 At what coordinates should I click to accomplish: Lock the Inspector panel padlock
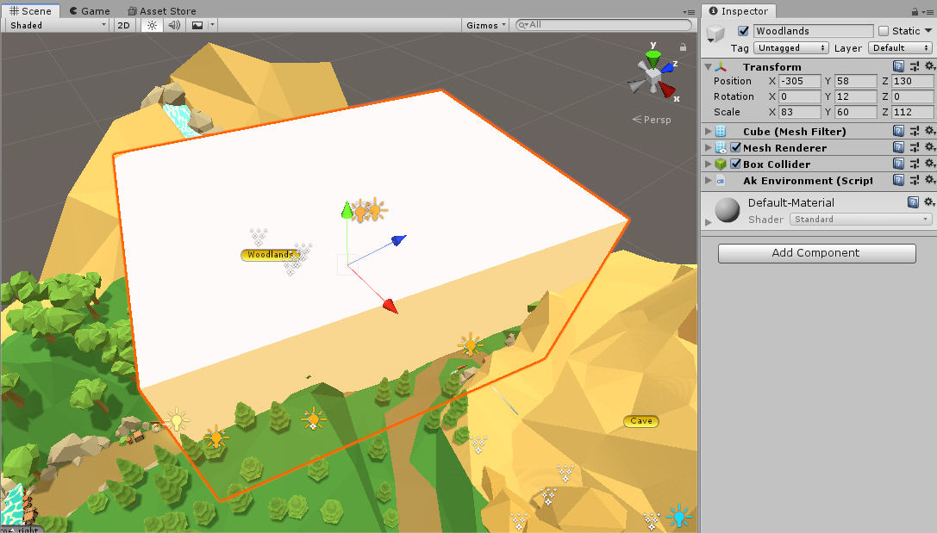pyautogui.click(x=916, y=11)
